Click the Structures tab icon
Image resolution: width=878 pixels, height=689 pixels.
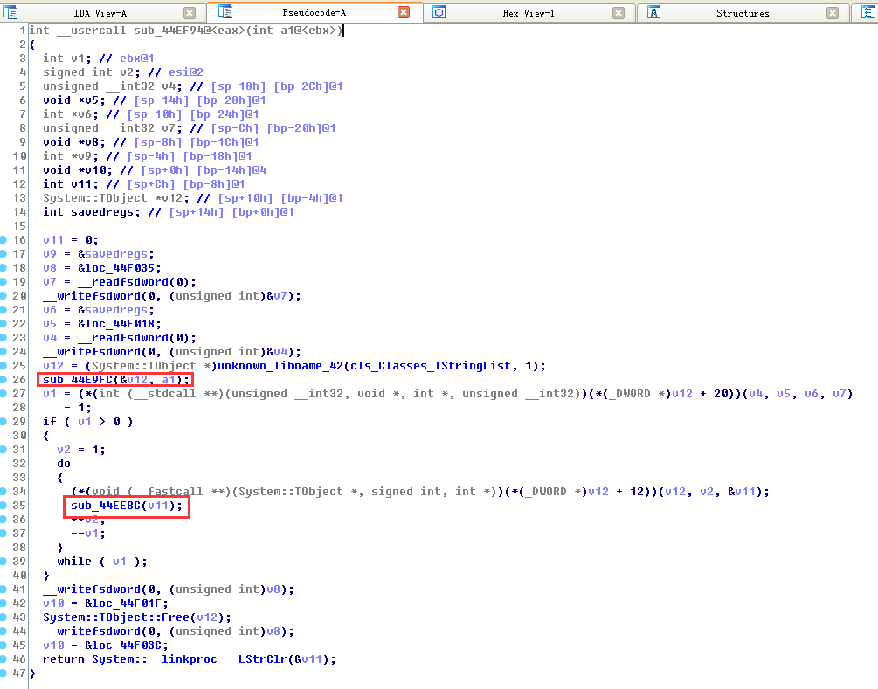tap(653, 12)
